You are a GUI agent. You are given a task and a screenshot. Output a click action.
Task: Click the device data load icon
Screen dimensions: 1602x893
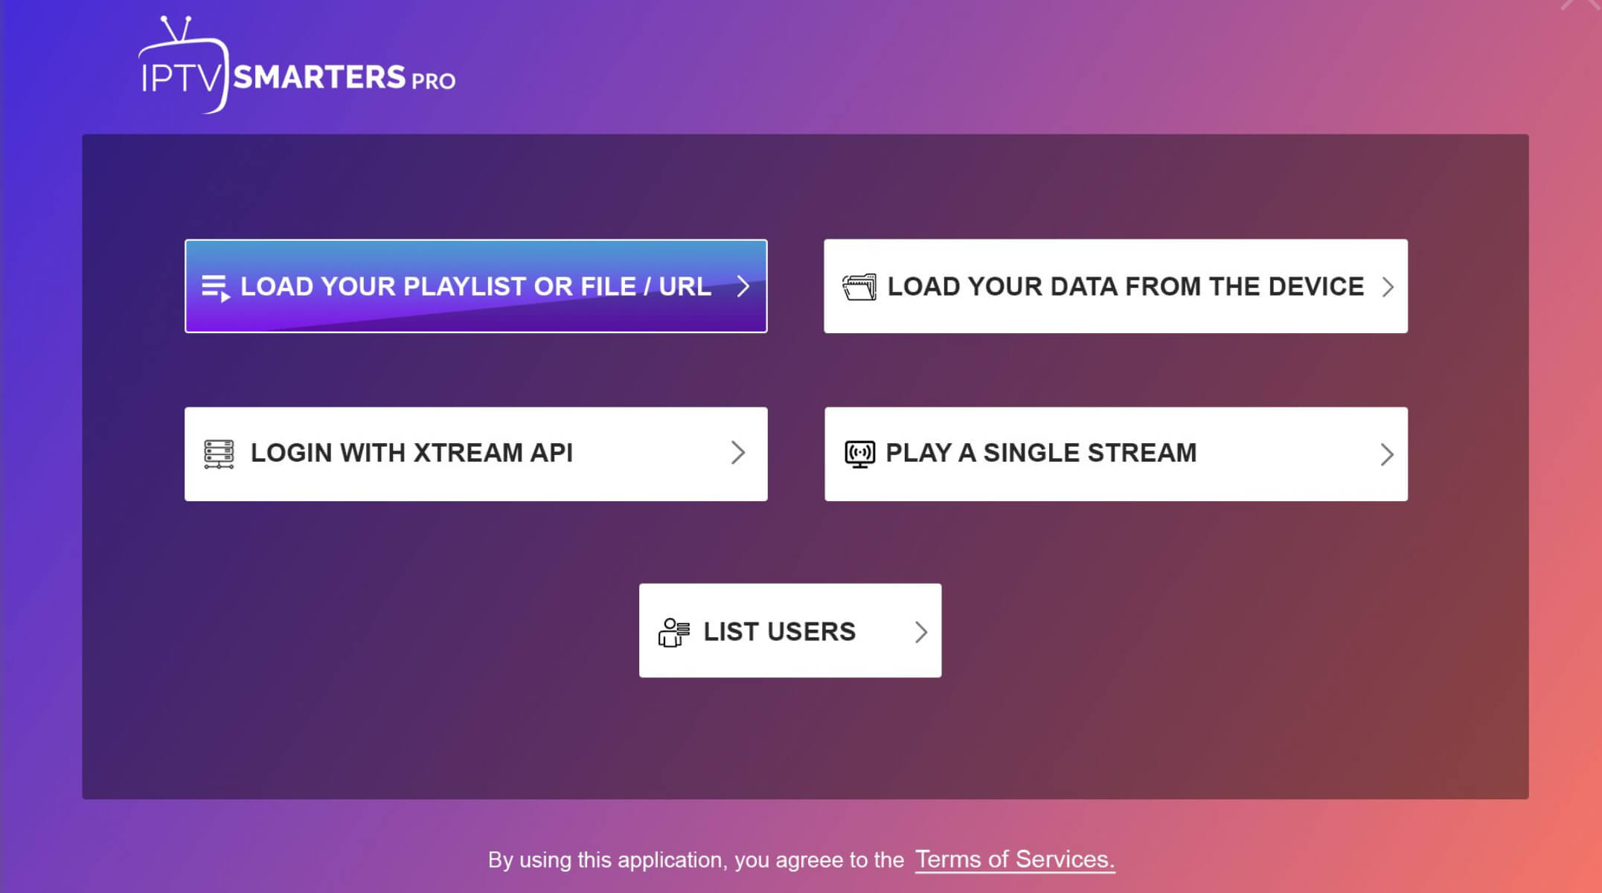(859, 286)
